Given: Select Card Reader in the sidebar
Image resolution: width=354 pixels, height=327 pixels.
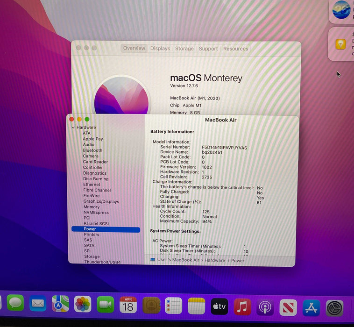Looking at the screenshot, I should [95, 162].
